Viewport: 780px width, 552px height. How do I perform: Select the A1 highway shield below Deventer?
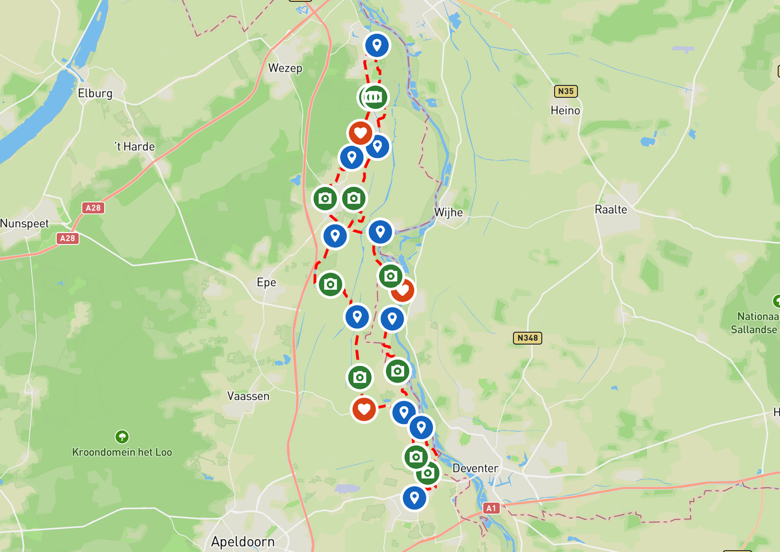click(490, 508)
